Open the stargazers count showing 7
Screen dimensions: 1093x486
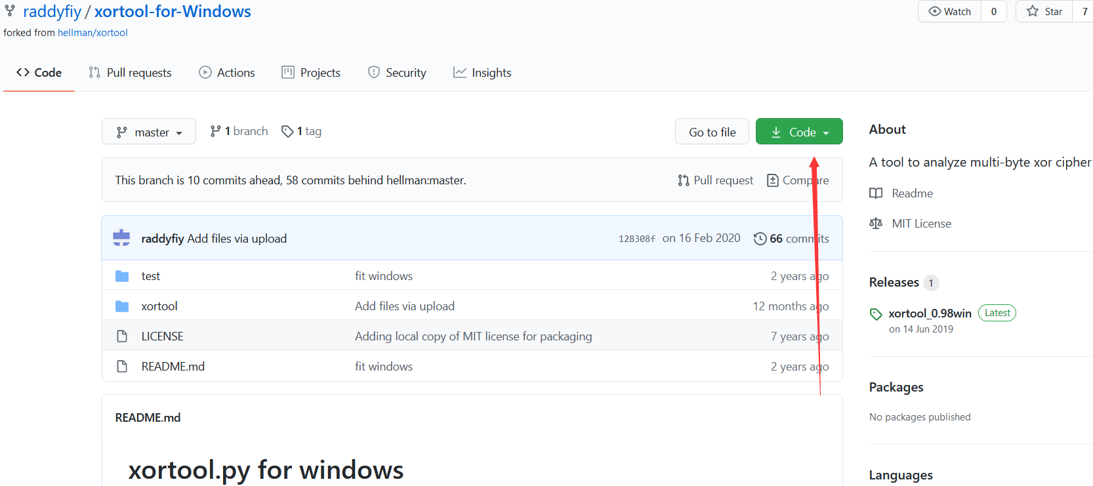(x=1084, y=11)
